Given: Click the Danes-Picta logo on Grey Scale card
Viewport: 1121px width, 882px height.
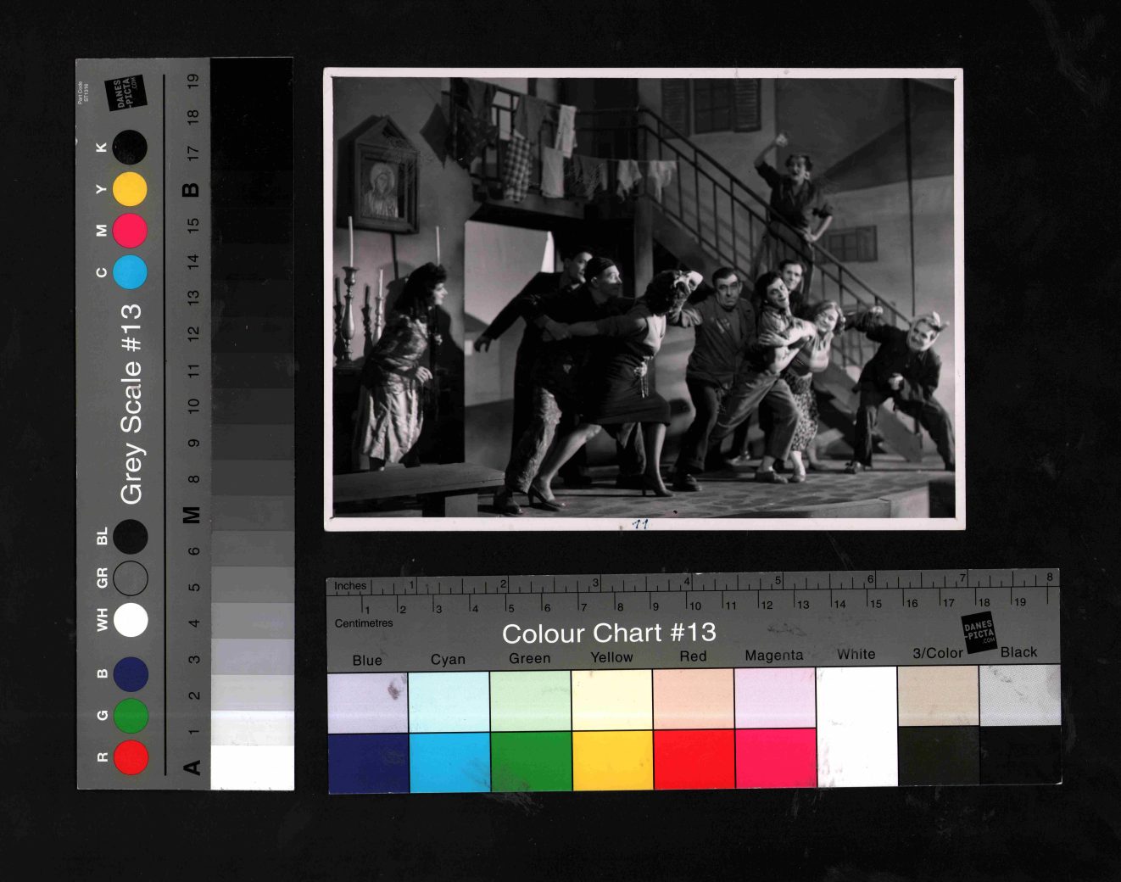Looking at the screenshot, I should pyautogui.click(x=125, y=92).
